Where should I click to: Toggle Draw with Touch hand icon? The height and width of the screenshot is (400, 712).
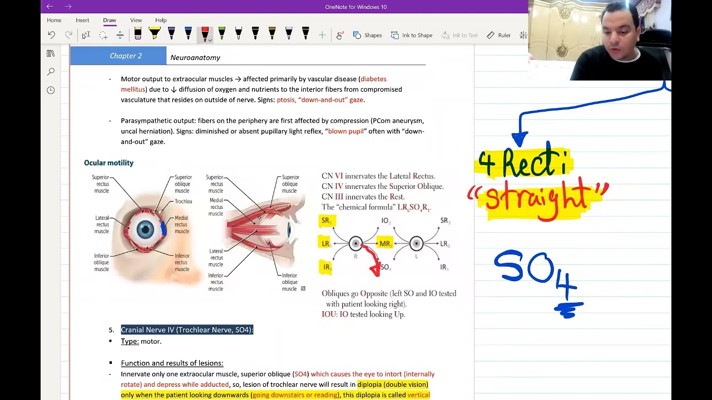tap(340, 35)
